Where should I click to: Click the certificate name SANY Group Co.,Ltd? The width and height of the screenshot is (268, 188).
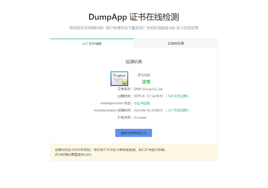coord(148,89)
